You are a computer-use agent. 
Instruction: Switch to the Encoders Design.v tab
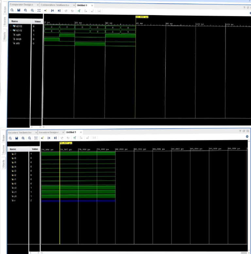point(49,132)
